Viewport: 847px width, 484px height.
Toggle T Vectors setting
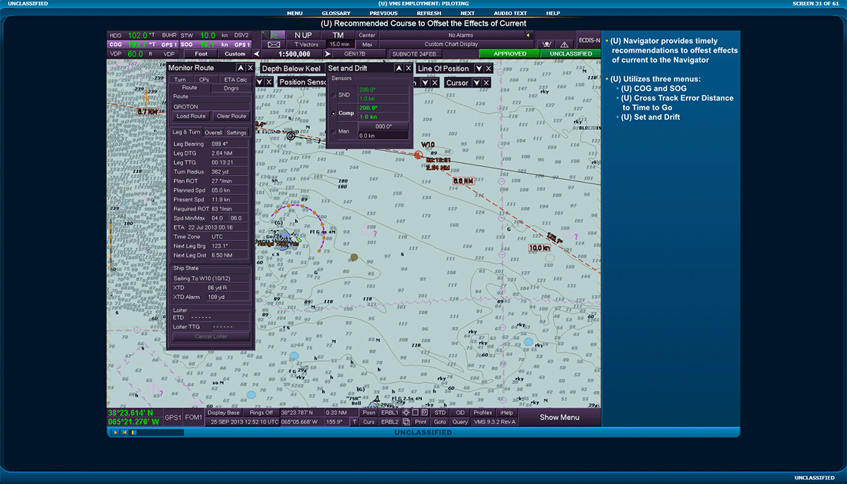[x=306, y=44]
